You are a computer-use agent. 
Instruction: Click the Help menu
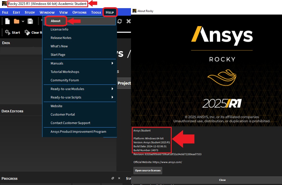110,12
